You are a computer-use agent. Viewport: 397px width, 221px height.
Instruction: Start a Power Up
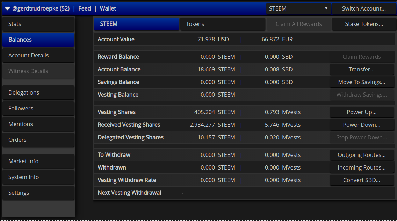click(362, 112)
